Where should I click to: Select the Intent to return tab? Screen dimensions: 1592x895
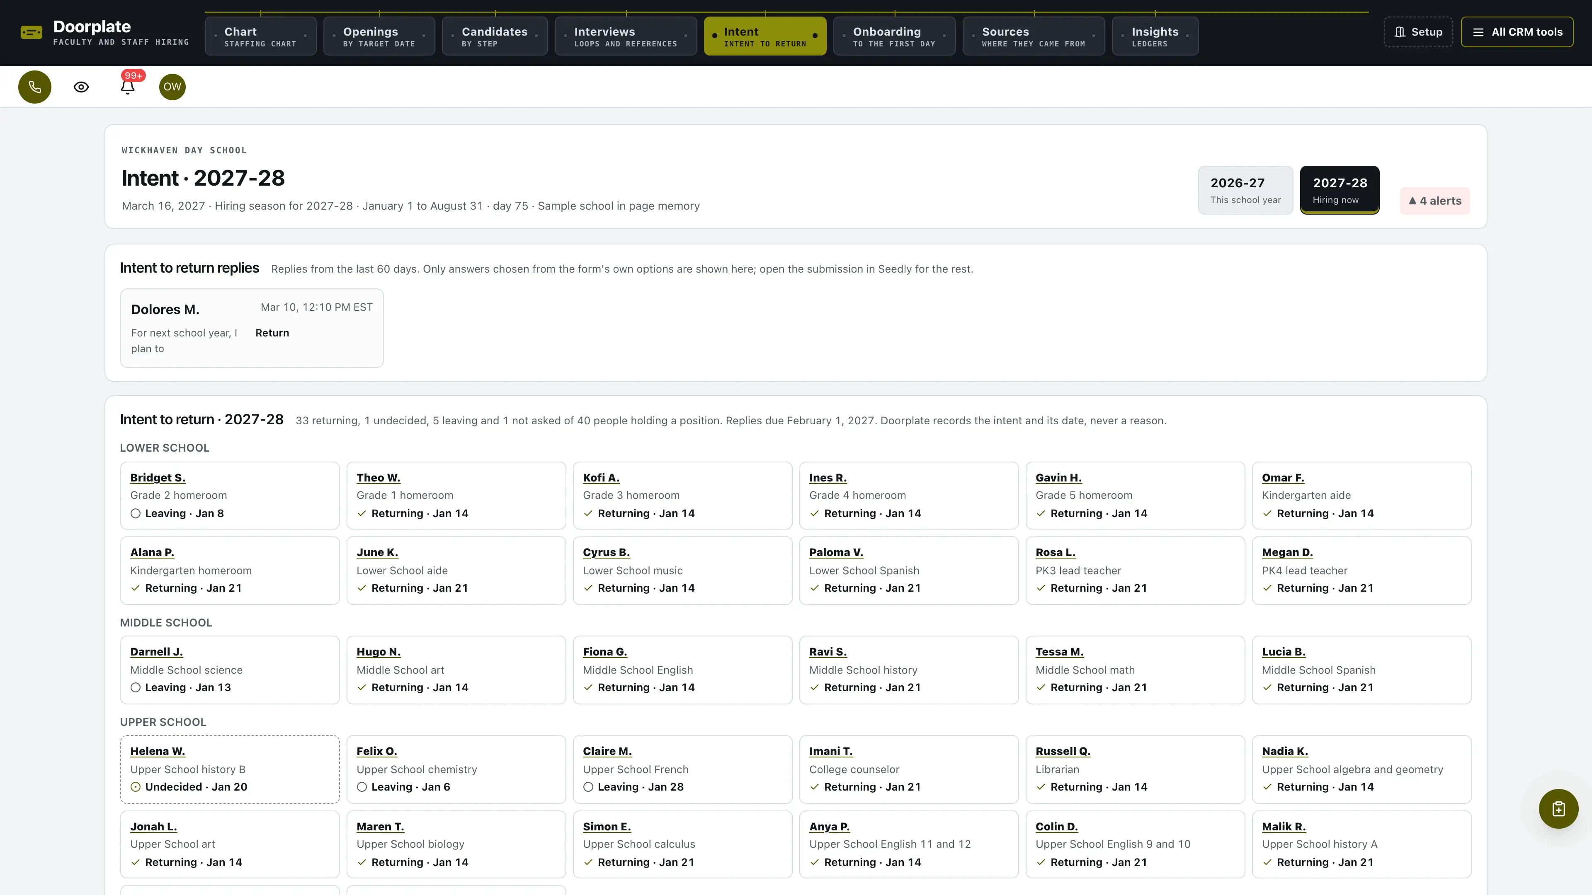coord(765,36)
